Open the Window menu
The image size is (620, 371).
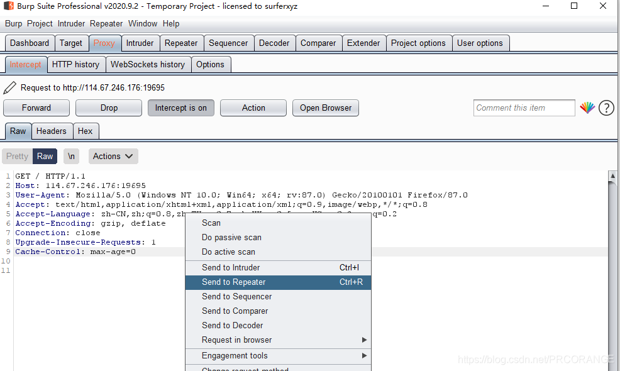pyautogui.click(x=143, y=24)
